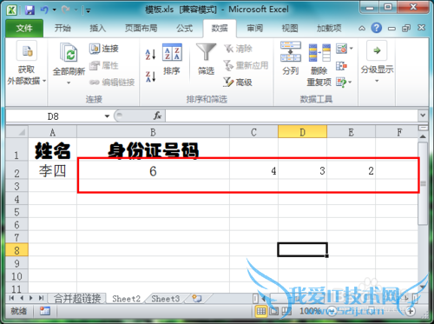
Task: Open the 文件 File tab
Action: [24, 28]
